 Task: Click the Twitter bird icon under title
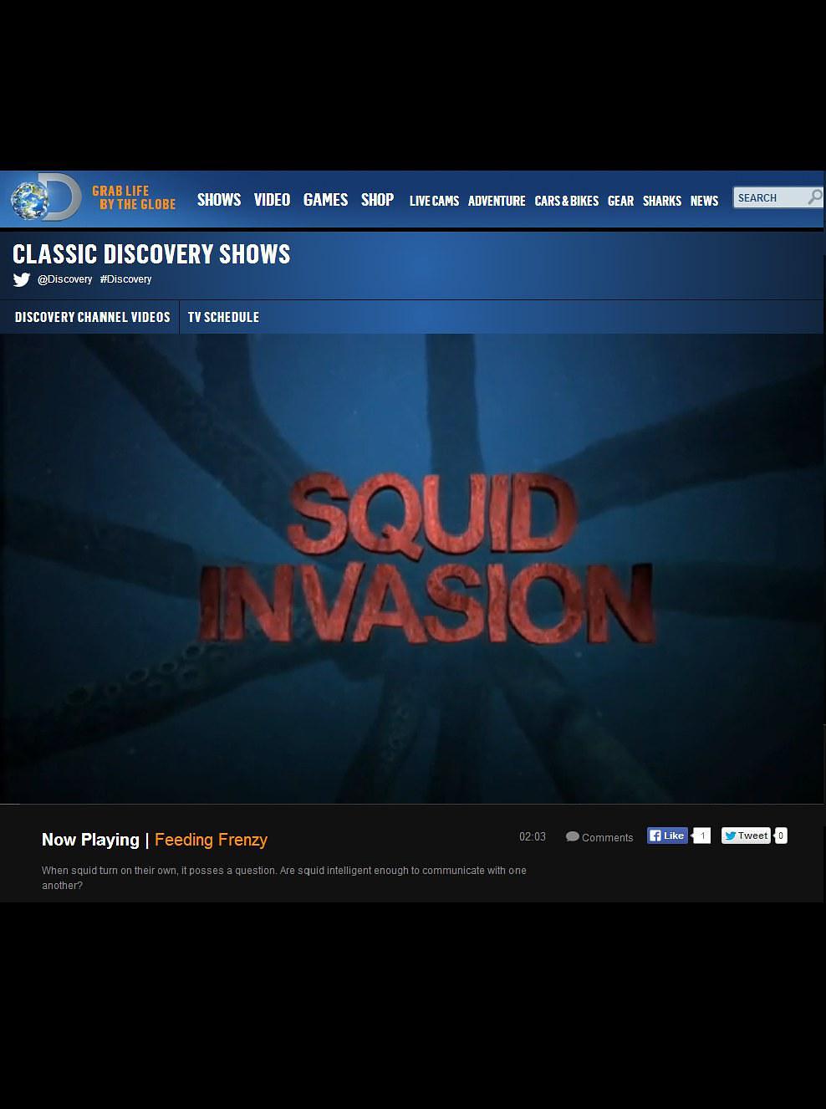pos(22,279)
